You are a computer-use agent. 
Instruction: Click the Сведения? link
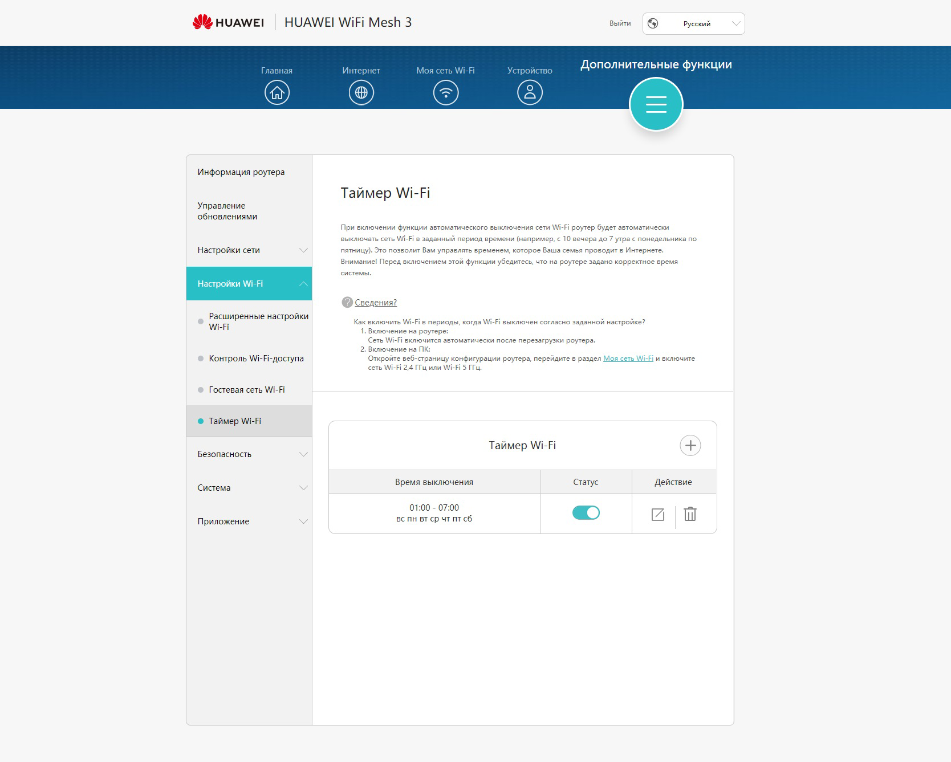376,303
